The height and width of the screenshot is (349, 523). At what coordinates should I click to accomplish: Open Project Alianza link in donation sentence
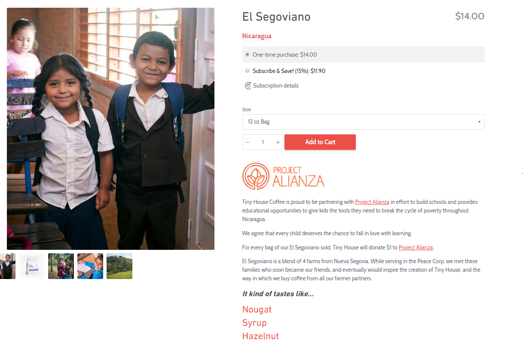point(416,248)
